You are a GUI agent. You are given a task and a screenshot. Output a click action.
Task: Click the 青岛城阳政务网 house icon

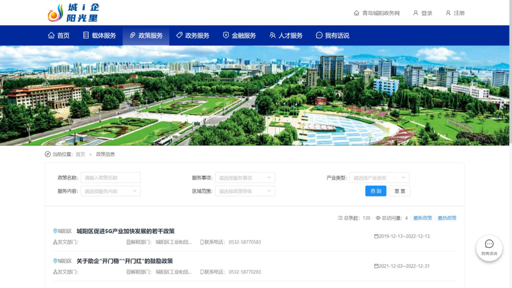(x=357, y=13)
